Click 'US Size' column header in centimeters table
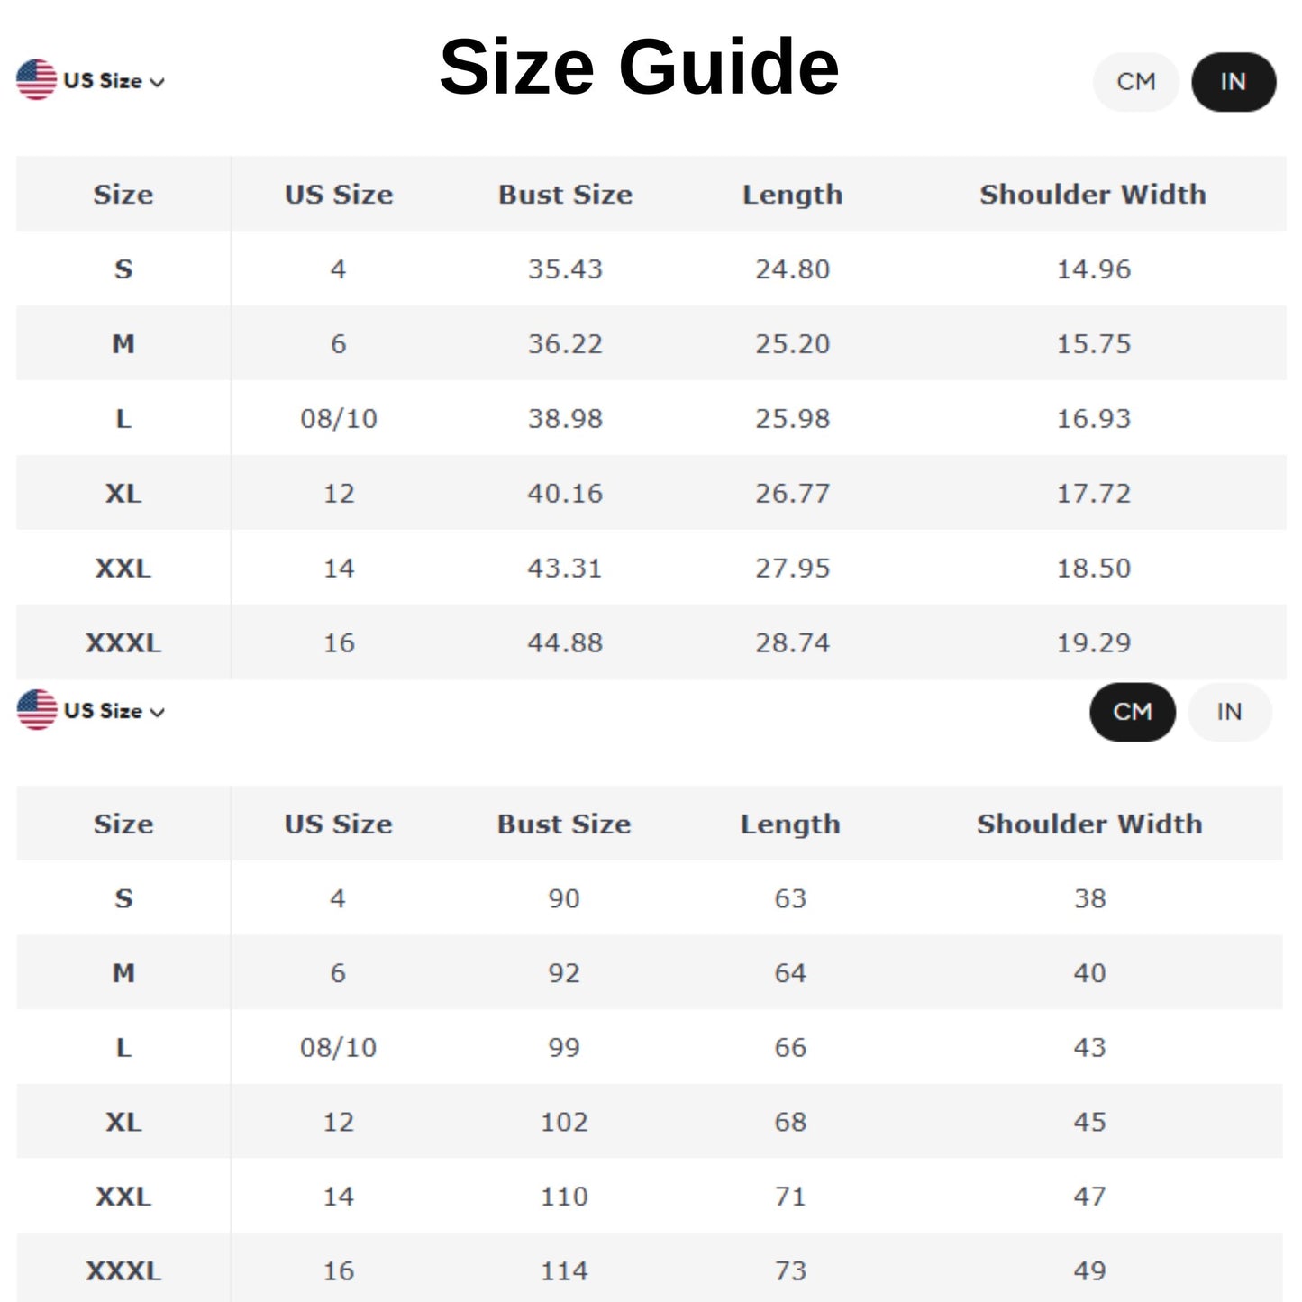1302x1302 pixels. click(x=338, y=824)
